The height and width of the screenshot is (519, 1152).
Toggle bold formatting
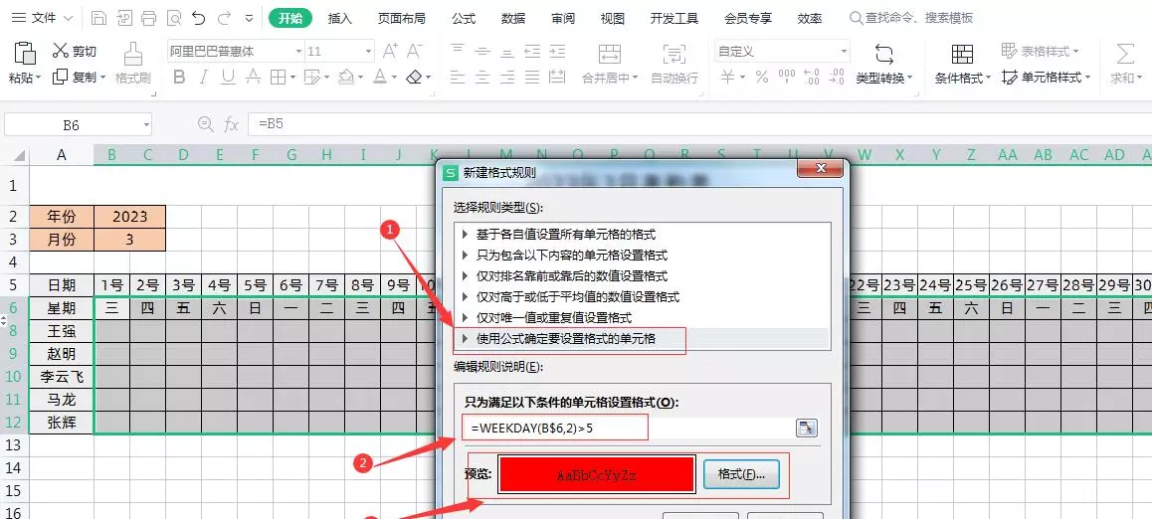click(x=178, y=78)
